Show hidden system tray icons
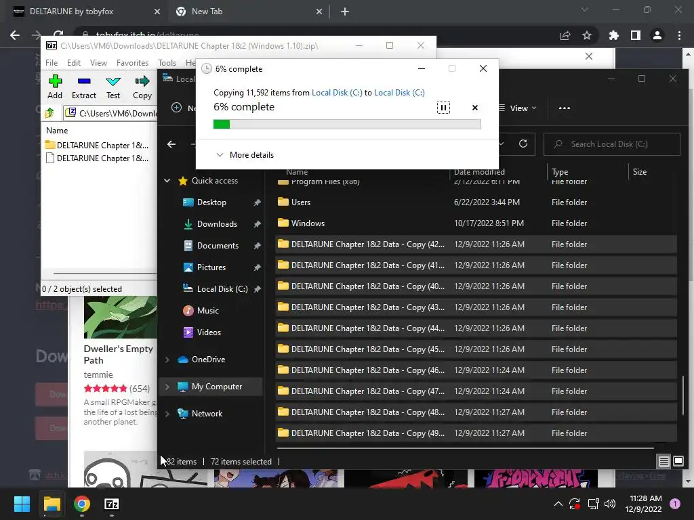 tap(558, 504)
